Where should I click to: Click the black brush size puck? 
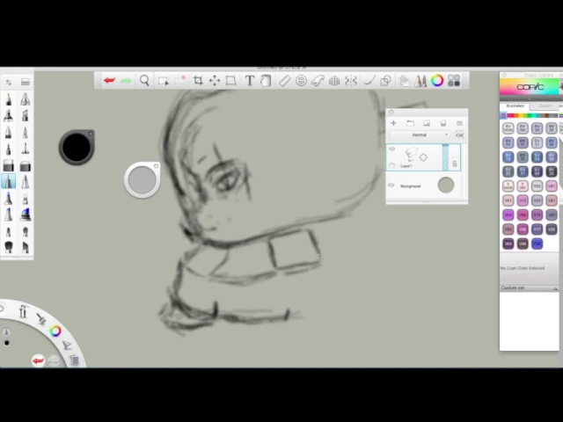click(77, 147)
